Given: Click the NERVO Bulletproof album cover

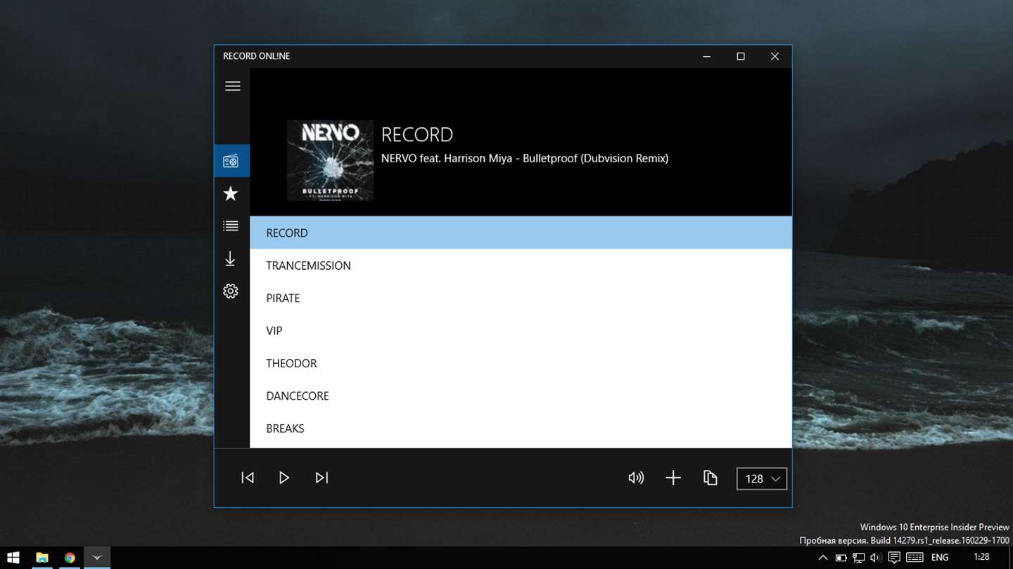Looking at the screenshot, I should tap(331, 160).
